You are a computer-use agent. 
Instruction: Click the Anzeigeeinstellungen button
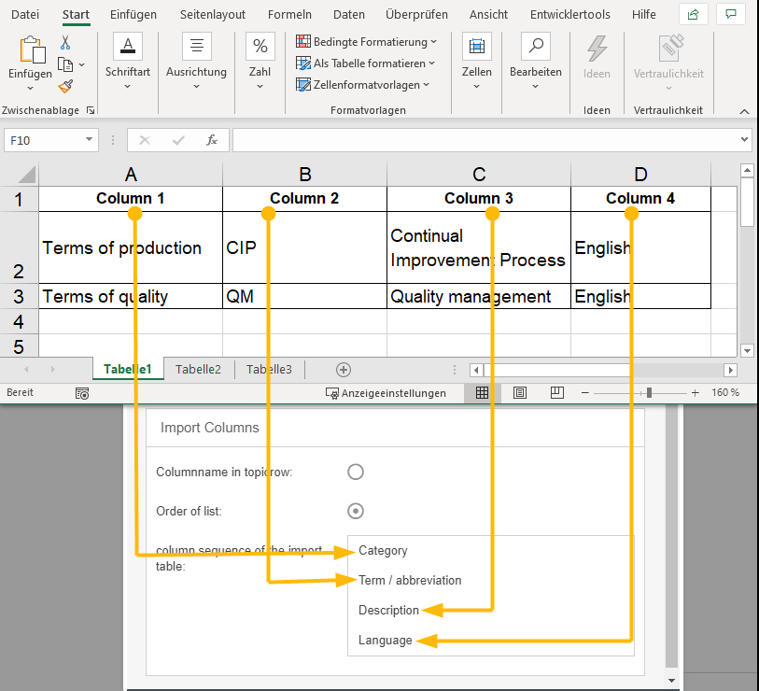[386, 393]
